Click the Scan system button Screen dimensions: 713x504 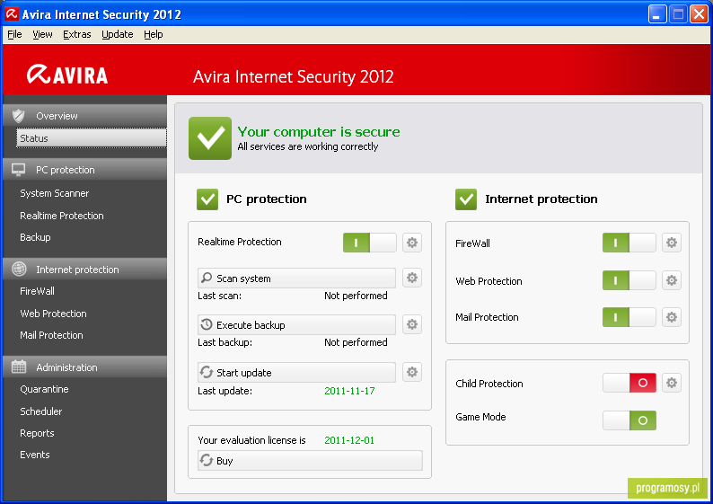(296, 278)
